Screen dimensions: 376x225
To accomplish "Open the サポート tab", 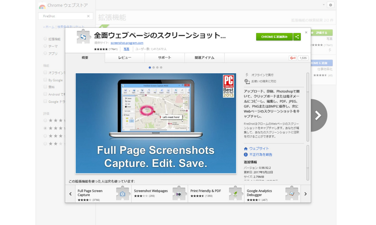I will [x=164, y=58].
